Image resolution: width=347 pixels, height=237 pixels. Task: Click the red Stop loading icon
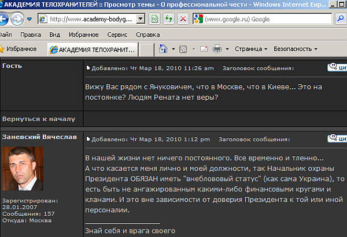[x=182, y=19]
